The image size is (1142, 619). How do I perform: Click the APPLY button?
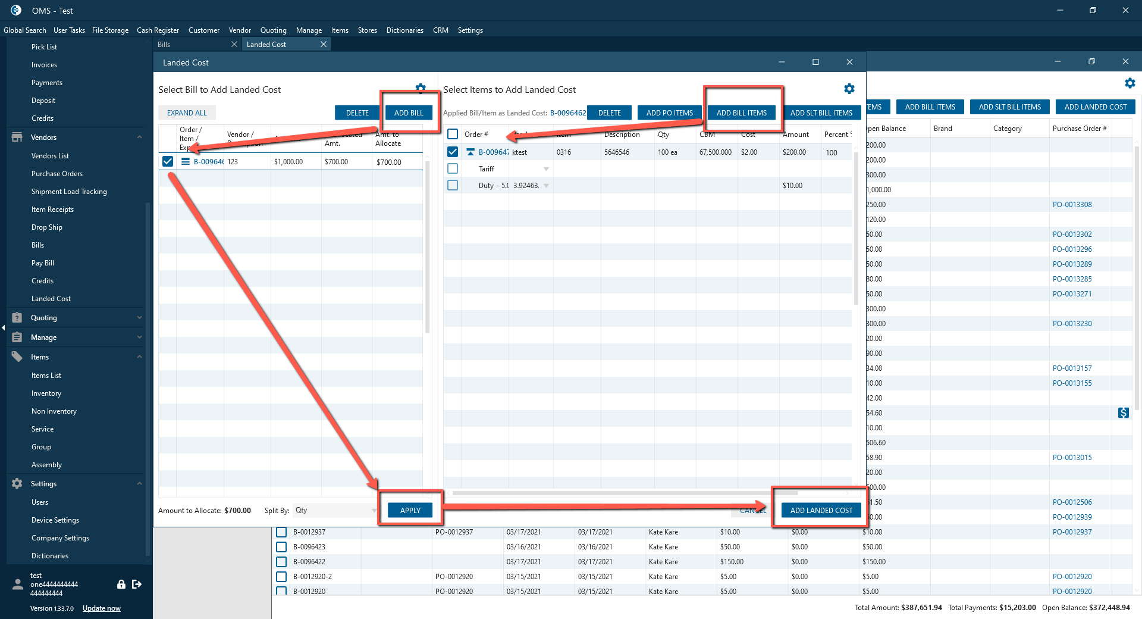(x=410, y=510)
